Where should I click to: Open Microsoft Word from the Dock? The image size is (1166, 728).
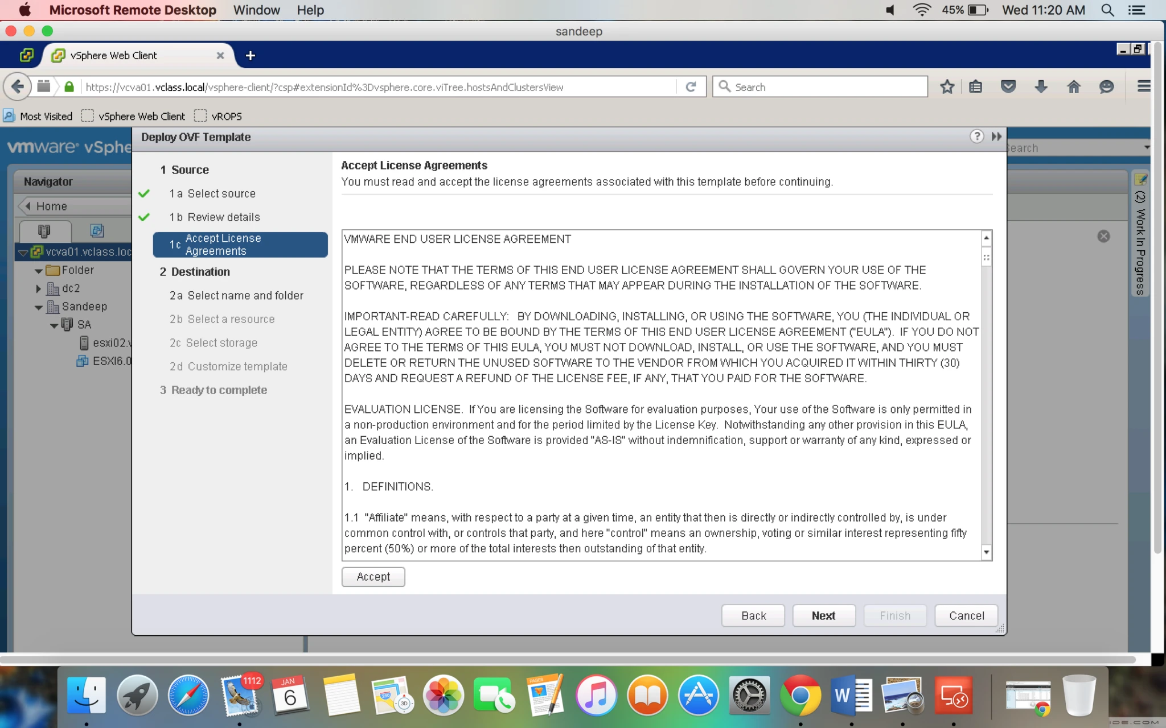pos(851,695)
